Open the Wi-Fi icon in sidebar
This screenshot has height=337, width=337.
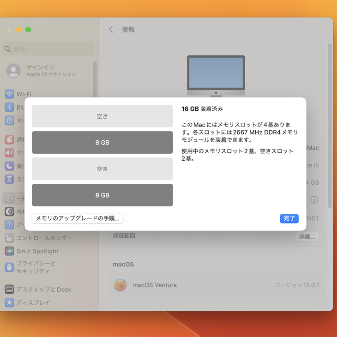[x=9, y=94]
